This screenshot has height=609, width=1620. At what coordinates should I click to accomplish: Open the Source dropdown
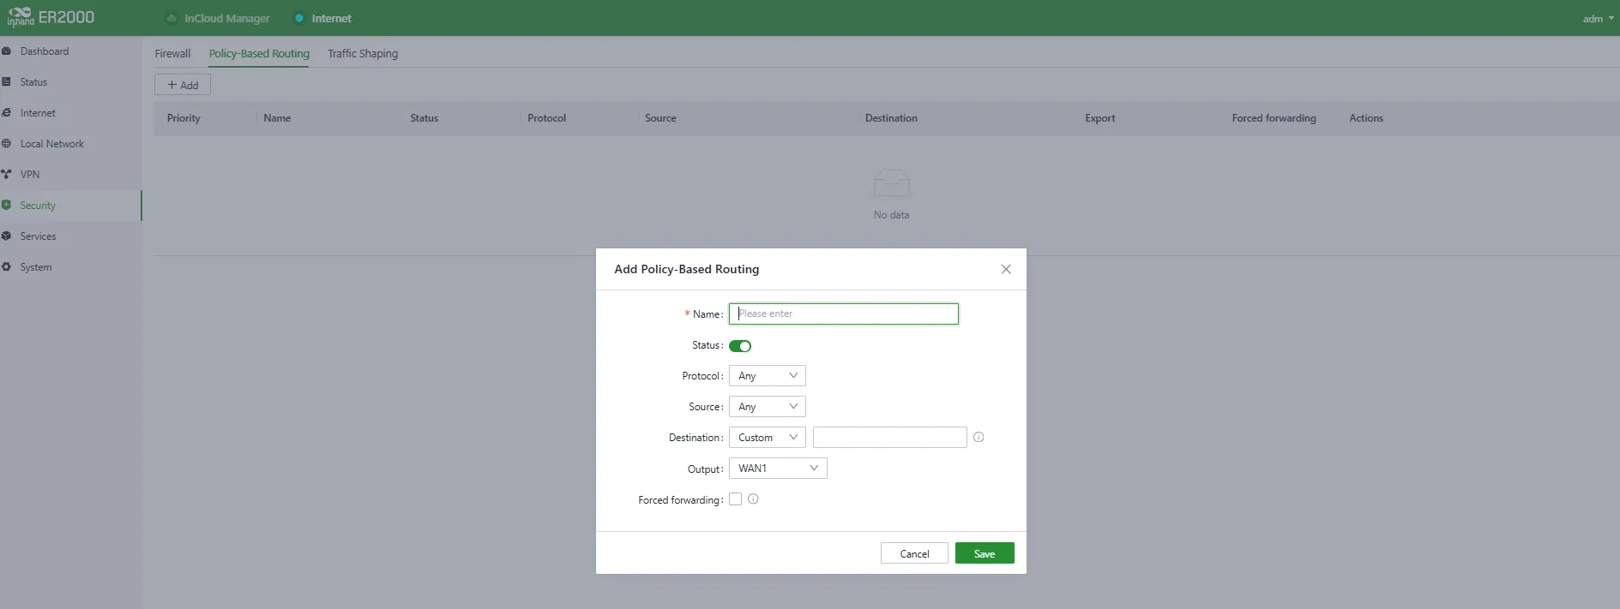(x=767, y=407)
